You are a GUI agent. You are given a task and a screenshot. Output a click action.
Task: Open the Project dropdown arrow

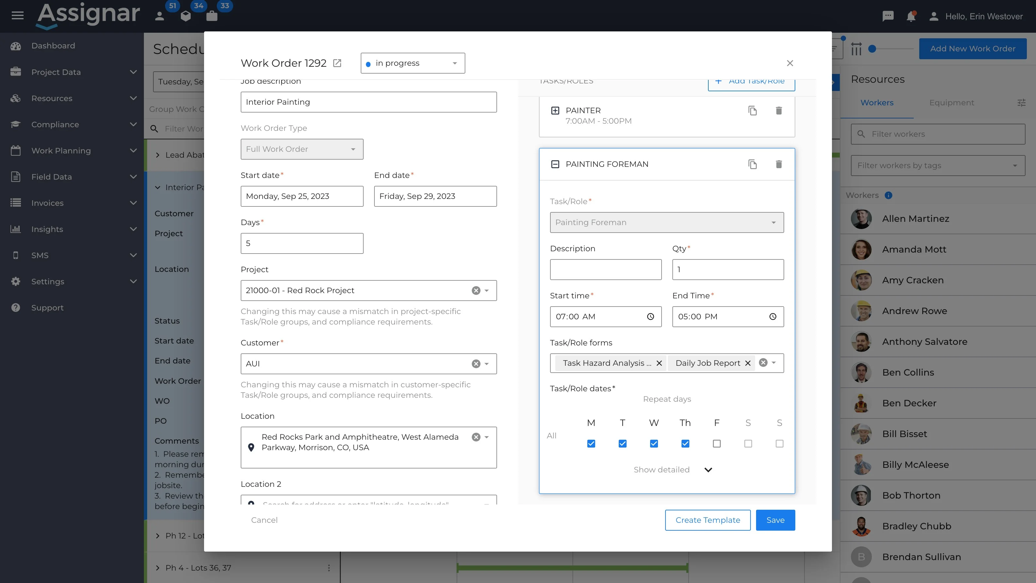point(487,291)
